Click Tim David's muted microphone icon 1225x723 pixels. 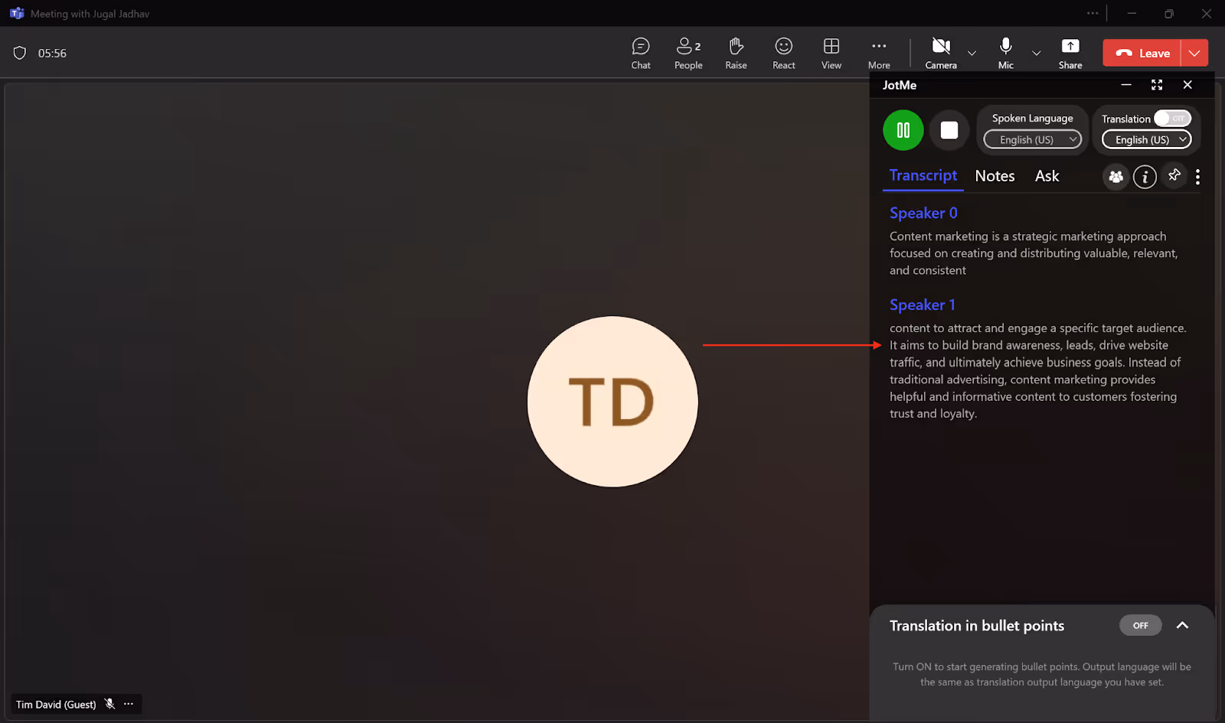(x=110, y=704)
